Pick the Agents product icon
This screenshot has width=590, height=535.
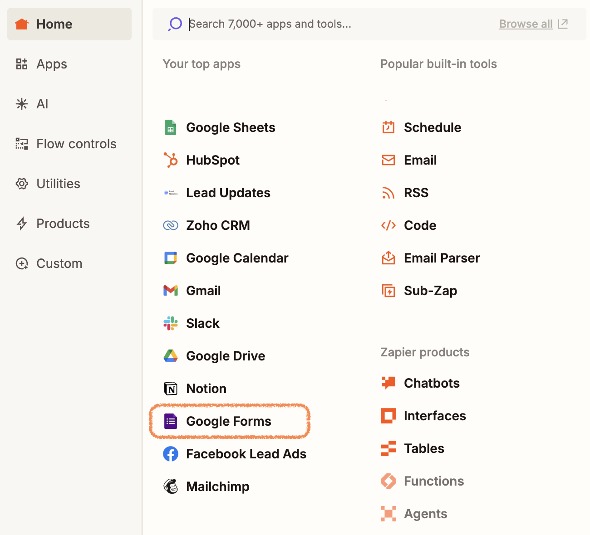(388, 514)
